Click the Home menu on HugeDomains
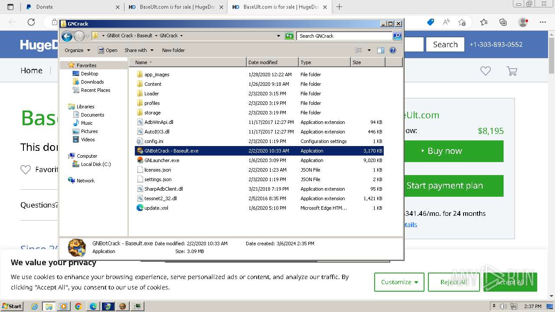The image size is (555, 312). (31, 71)
